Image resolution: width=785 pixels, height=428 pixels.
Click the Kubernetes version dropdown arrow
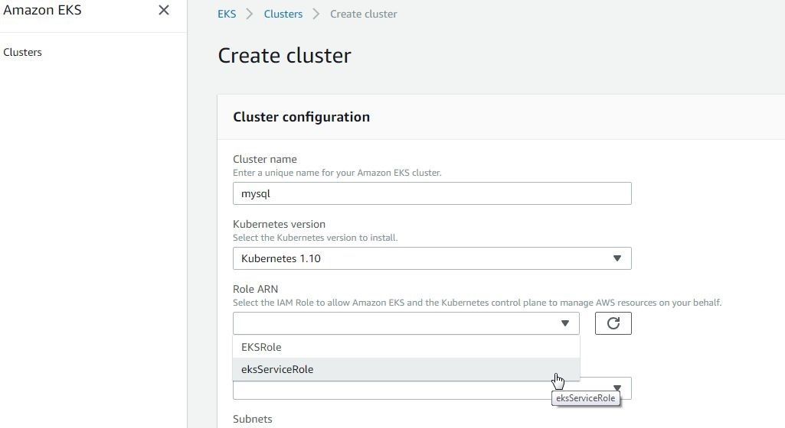coord(617,258)
